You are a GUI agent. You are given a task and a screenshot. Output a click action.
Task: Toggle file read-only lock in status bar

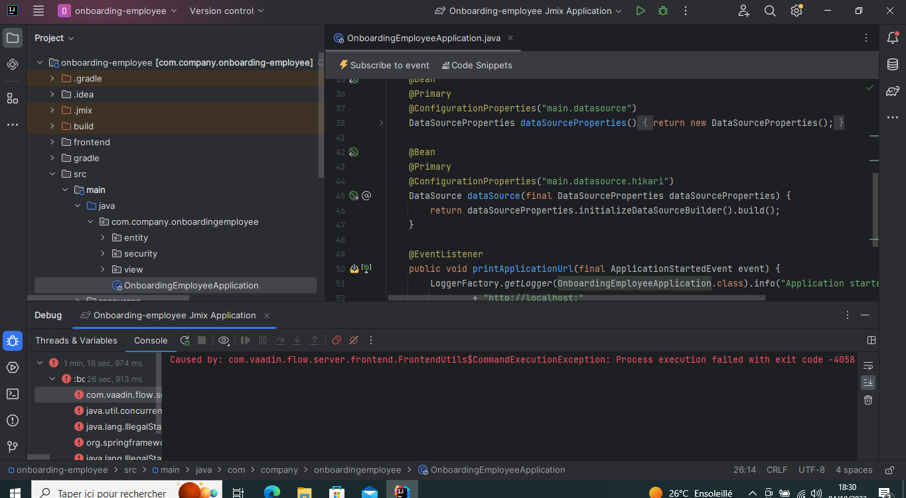point(890,469)
